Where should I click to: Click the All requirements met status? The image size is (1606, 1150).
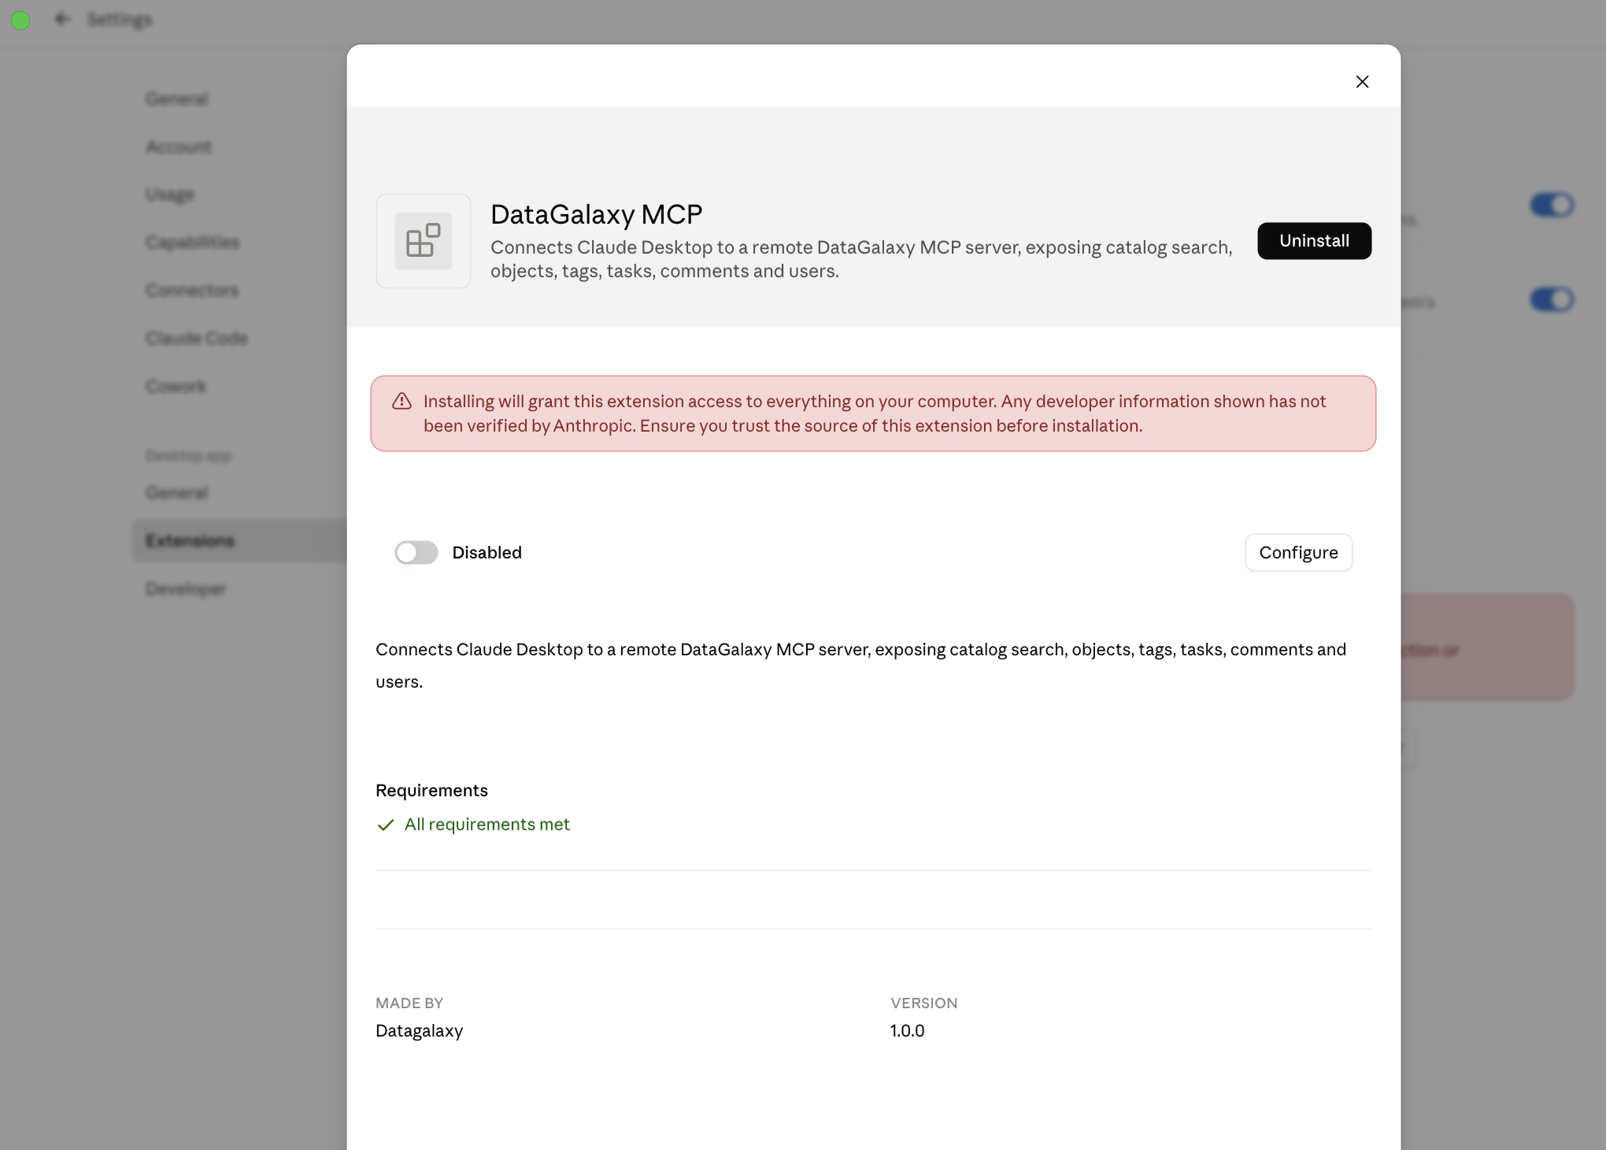[487, 825]
